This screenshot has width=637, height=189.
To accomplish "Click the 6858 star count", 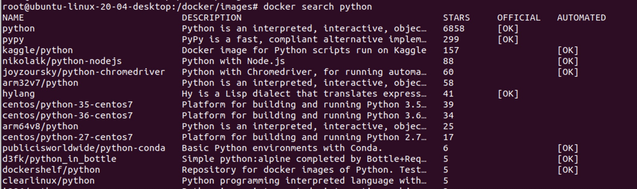I will 454,29.
